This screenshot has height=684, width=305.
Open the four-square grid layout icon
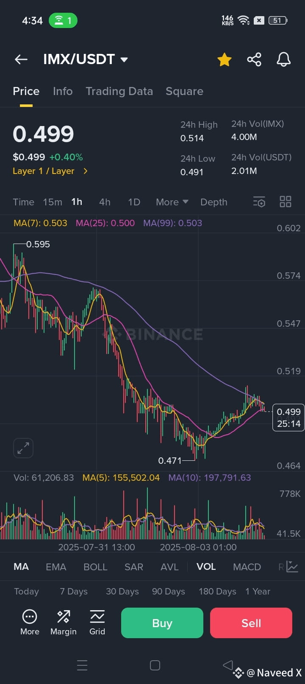tap(286, 202)
